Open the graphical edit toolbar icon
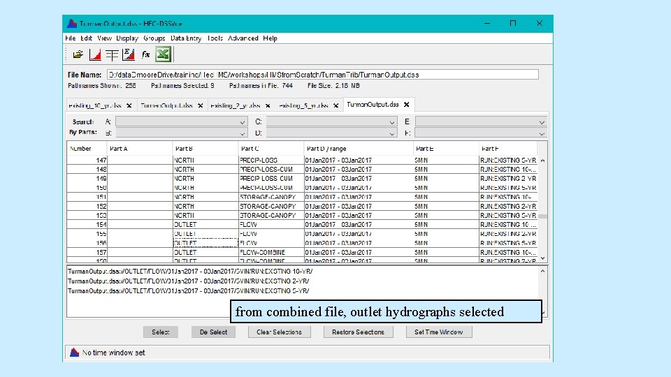The height and width of the screenshot is (377, 671). (x=129, y=54)
